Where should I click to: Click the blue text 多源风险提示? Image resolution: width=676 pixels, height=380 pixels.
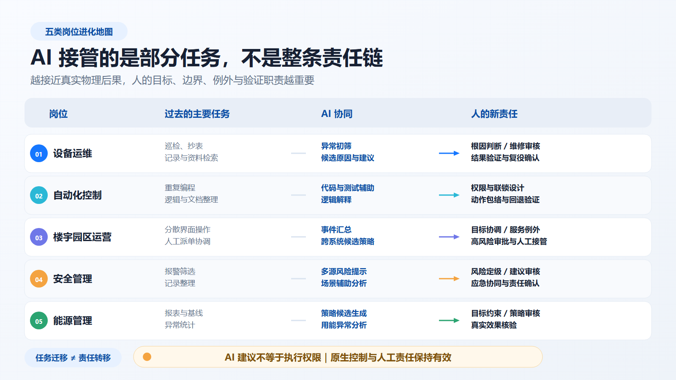tap(344, 271)
